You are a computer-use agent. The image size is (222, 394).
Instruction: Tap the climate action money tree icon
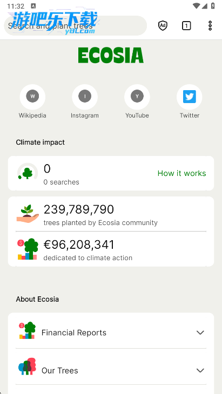[x=28, y=249]
